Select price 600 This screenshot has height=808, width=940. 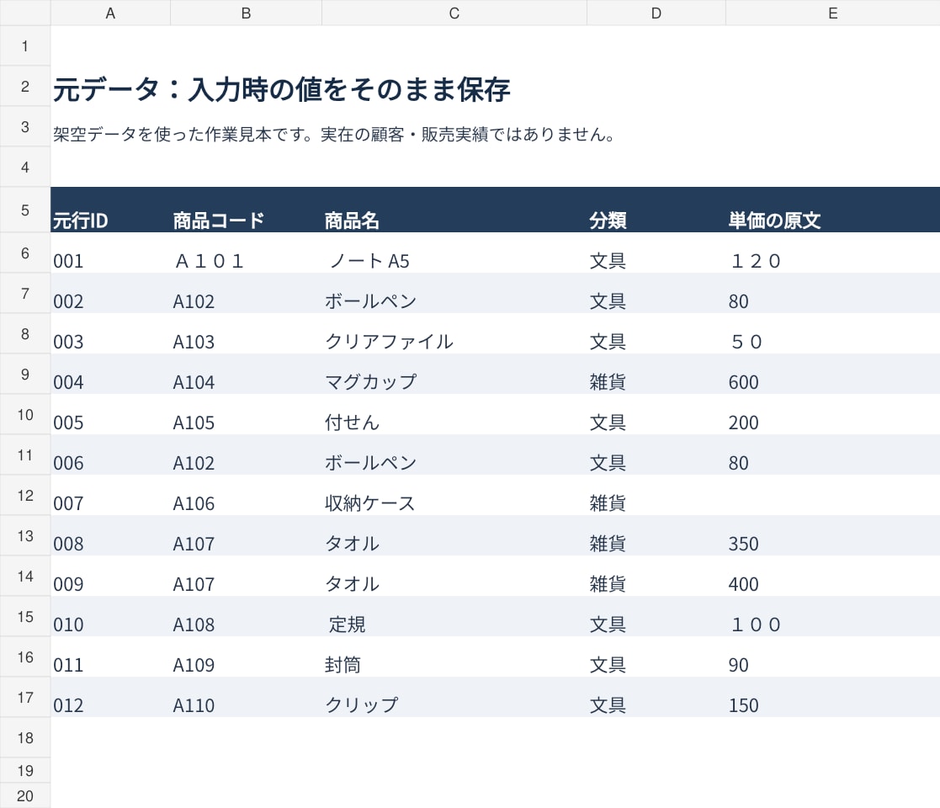832,374
